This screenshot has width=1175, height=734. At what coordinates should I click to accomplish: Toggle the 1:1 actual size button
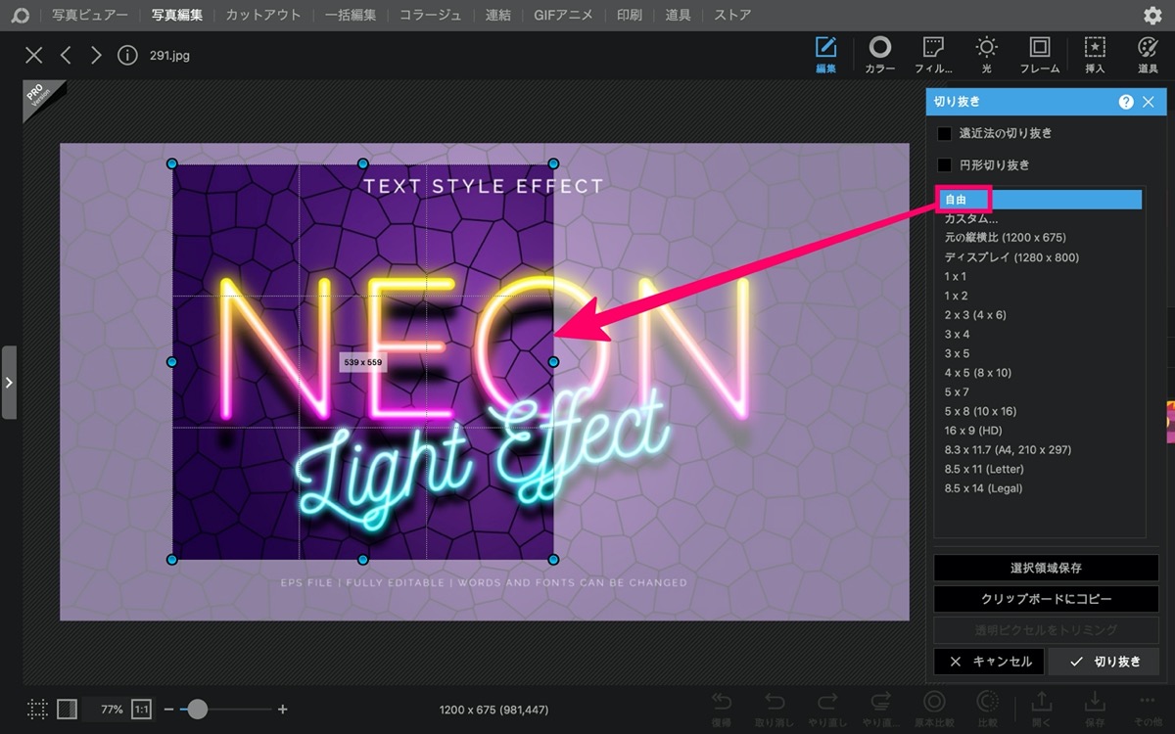coord(141,709)
